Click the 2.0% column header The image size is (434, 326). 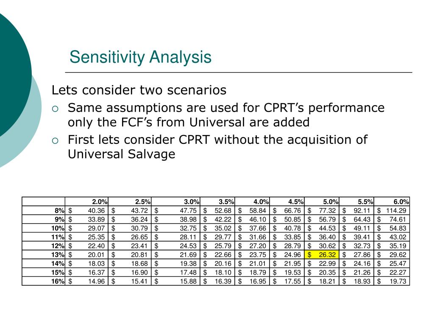pyautogui.click(x=86, y=202)
